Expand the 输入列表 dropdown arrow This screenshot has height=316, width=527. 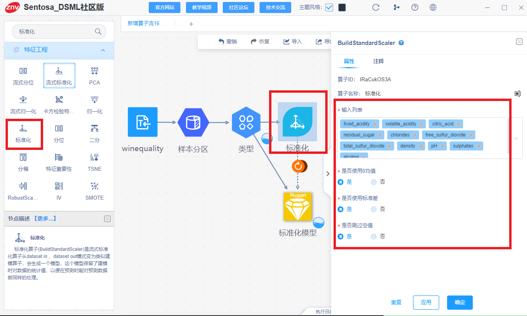516,138
